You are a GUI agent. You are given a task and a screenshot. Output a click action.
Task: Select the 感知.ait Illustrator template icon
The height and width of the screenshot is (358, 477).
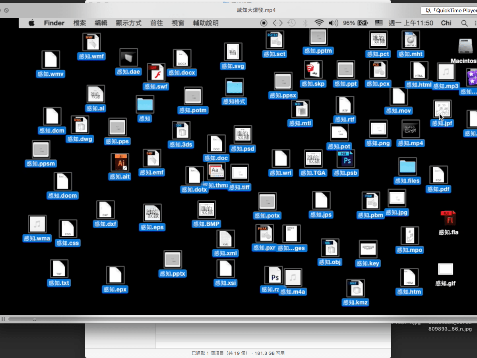pyautogui.click(x=120, y=163)
